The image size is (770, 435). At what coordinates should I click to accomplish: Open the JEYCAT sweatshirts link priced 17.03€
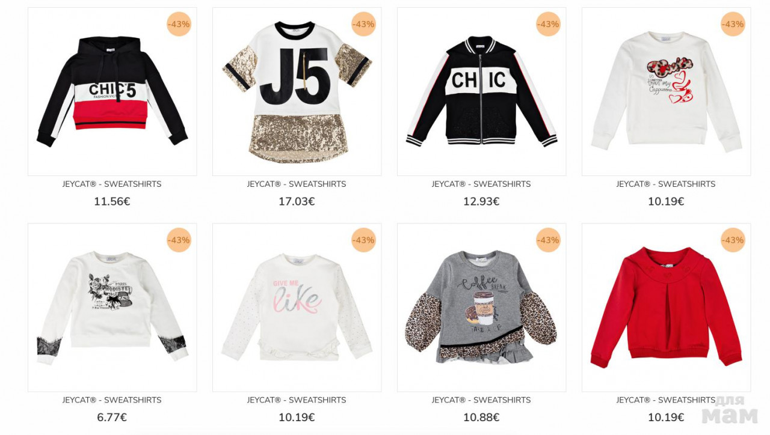point(297,184)
